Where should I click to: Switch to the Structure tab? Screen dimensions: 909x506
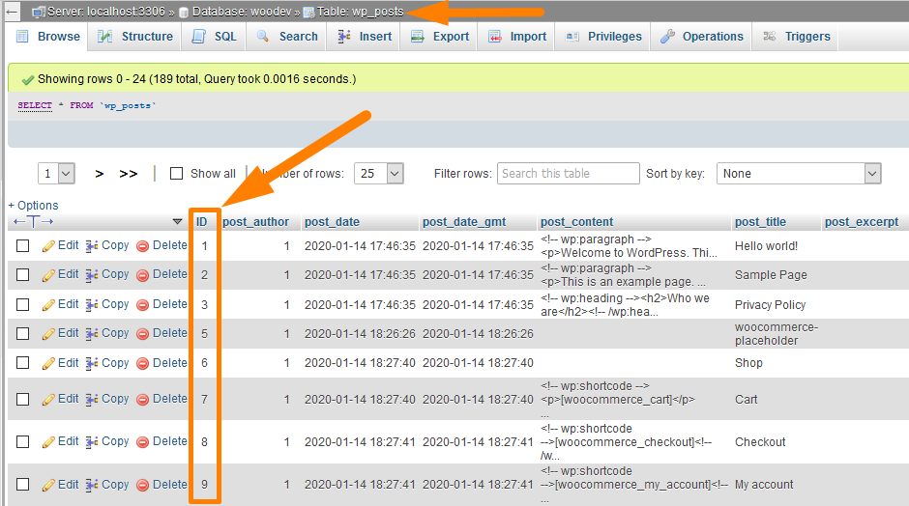[134, 37]
